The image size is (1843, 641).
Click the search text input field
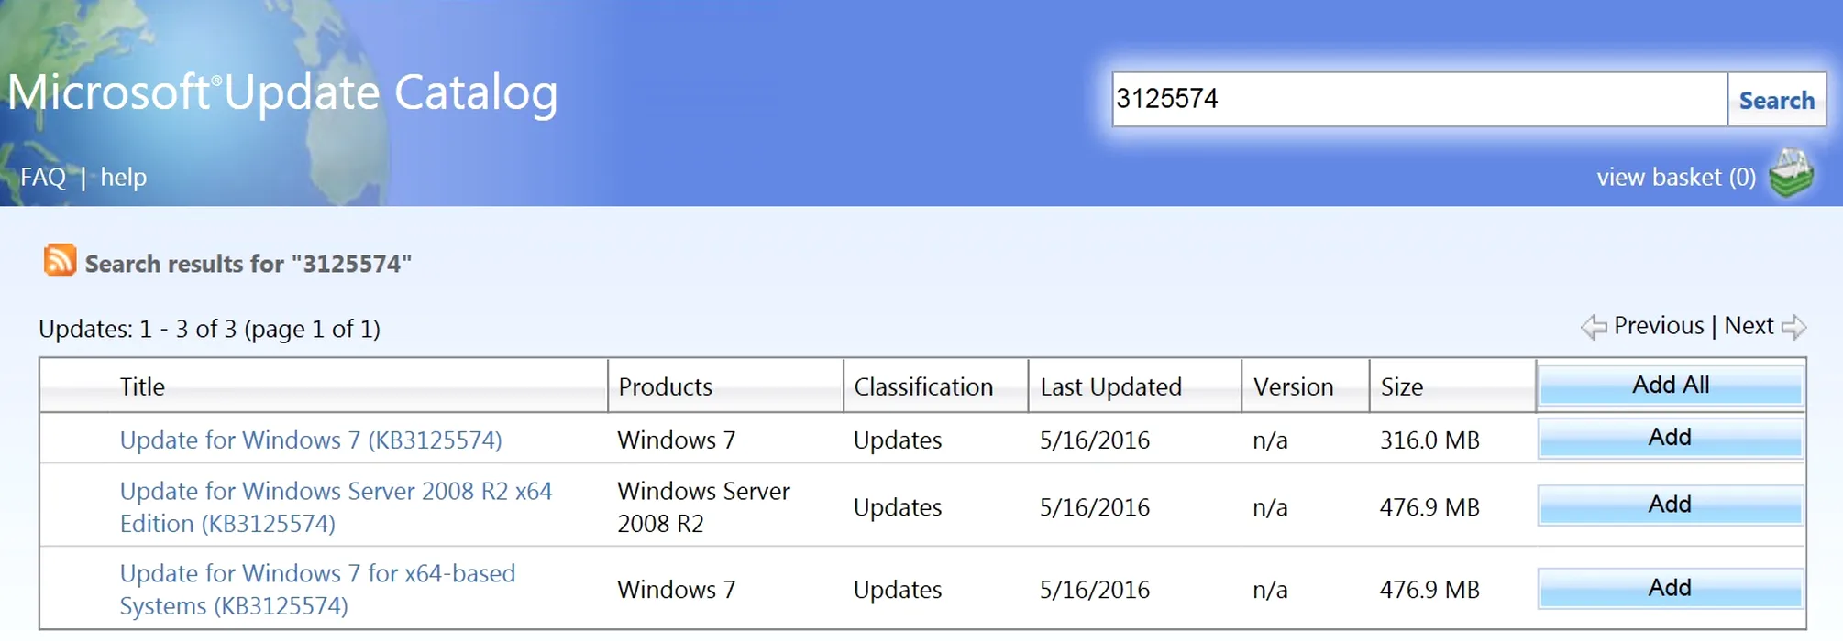1418,99
